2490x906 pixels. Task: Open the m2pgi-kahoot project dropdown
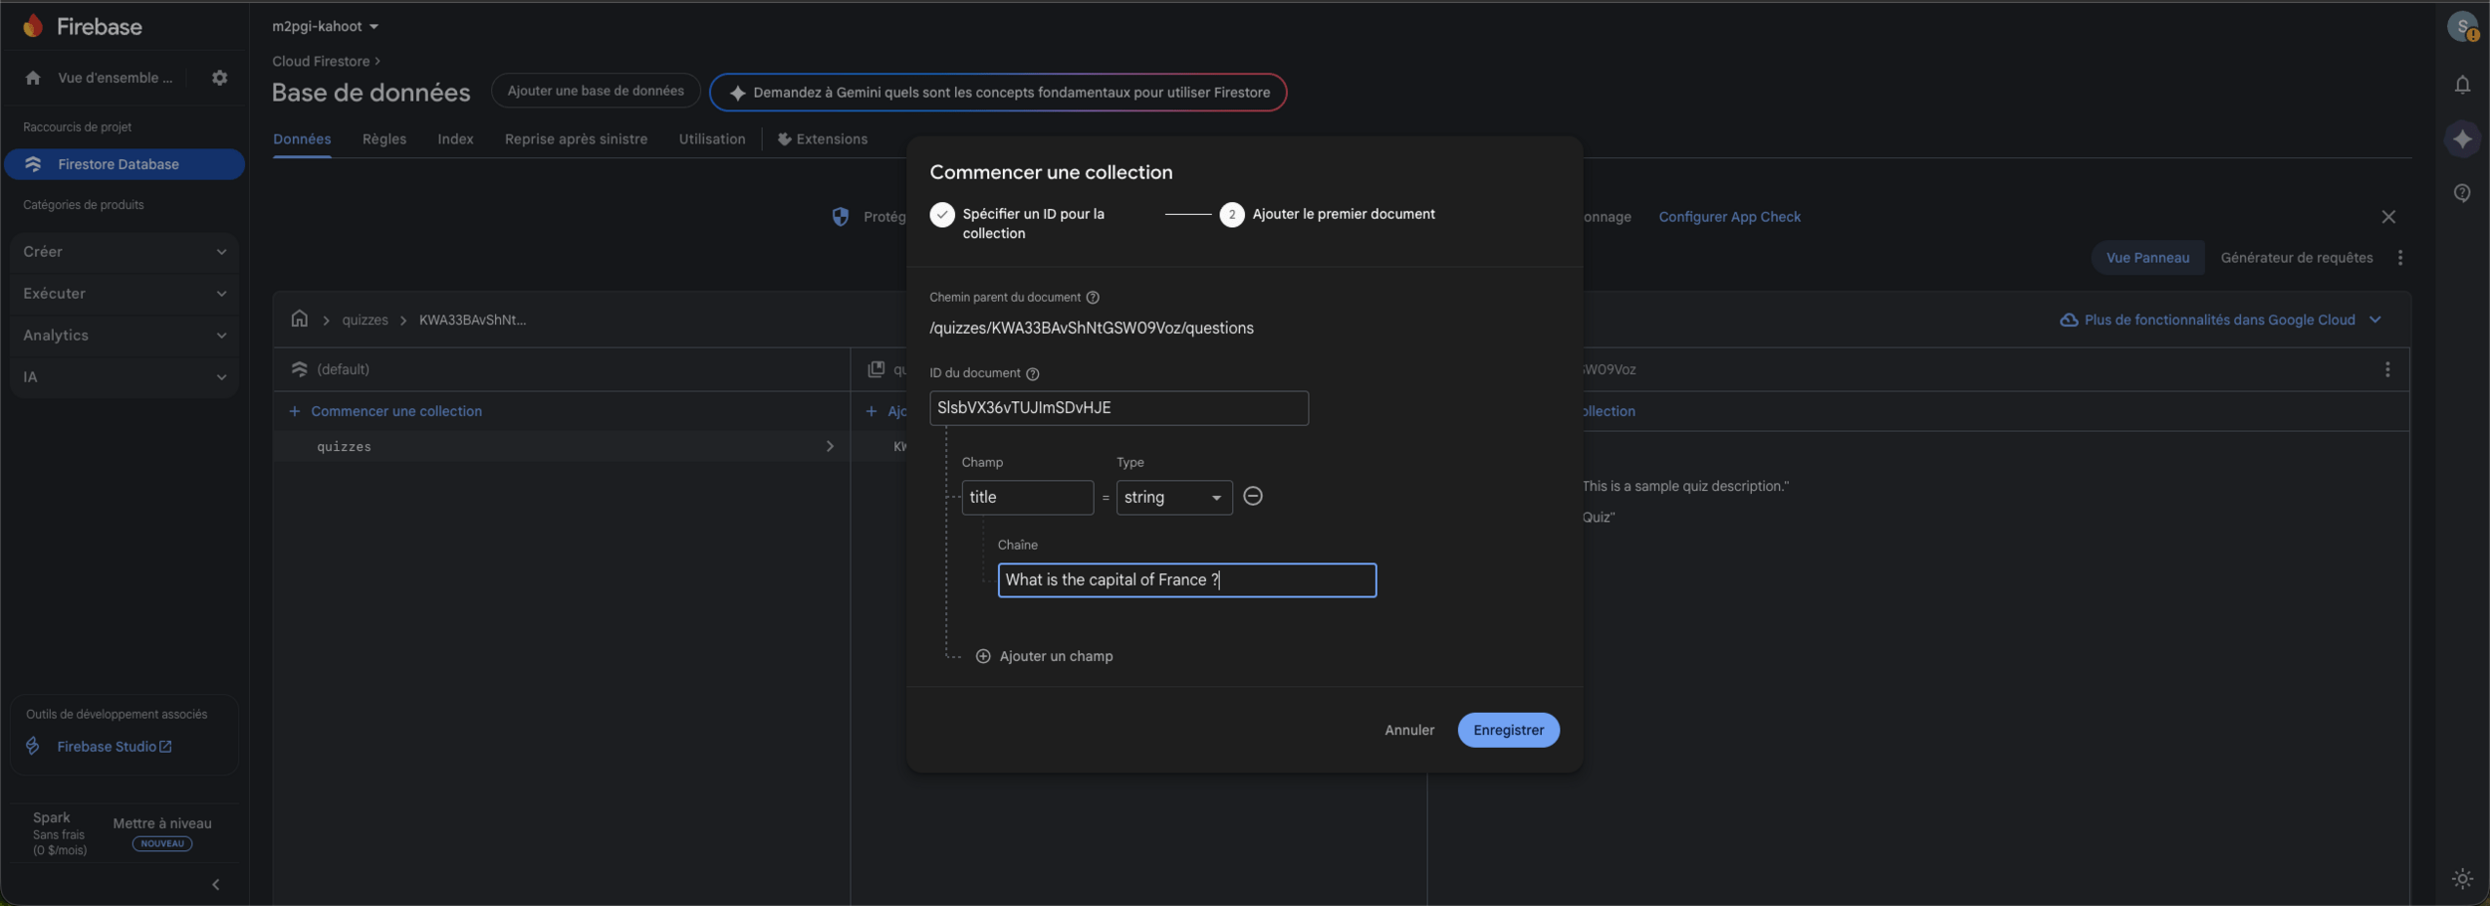click(x=326, y=27)
